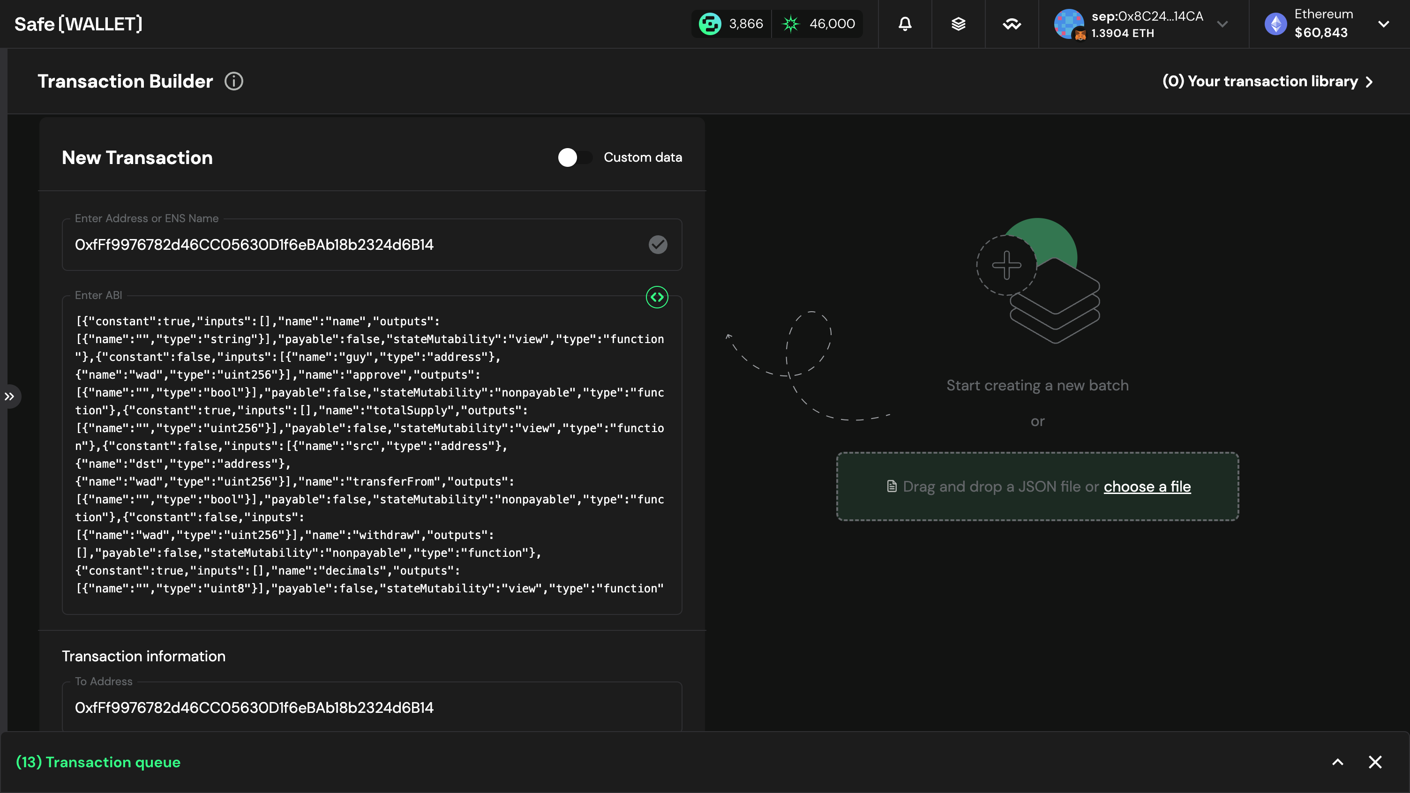Expand the Transaction queue panel
The height and width of the screenshot is (793, 1410).
(1337, 762)
